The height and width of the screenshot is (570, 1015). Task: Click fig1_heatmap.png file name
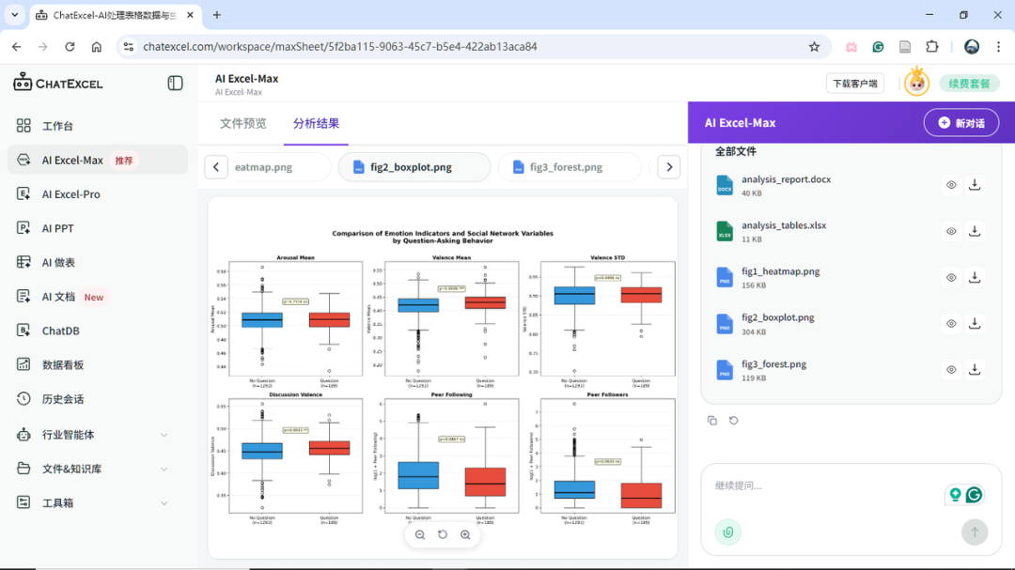pyautogui.click(x=781, y=271)
